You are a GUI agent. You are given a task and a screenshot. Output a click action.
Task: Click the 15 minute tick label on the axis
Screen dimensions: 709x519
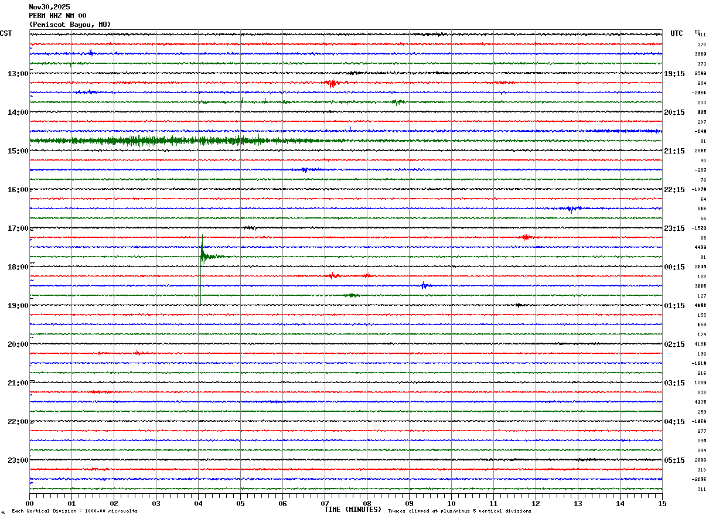tap(662, 503)
